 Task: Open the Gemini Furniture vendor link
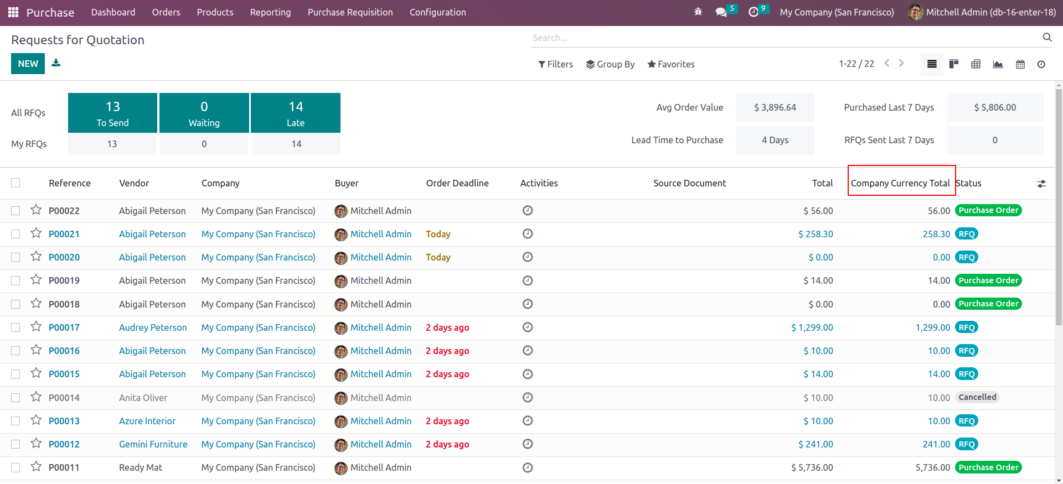(153, 444)
